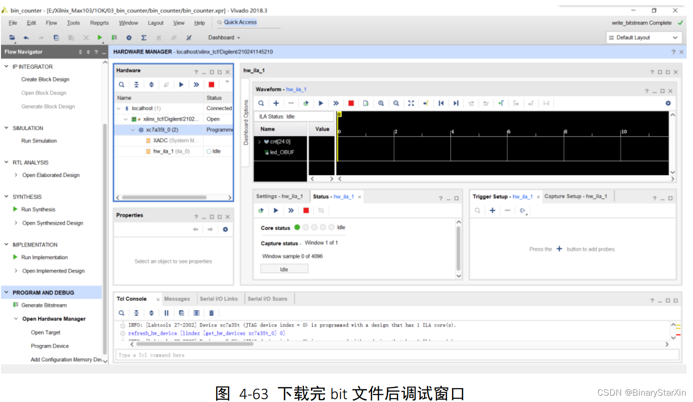Collapse all rows in Hardware panel toolbar

coord(136,84)
